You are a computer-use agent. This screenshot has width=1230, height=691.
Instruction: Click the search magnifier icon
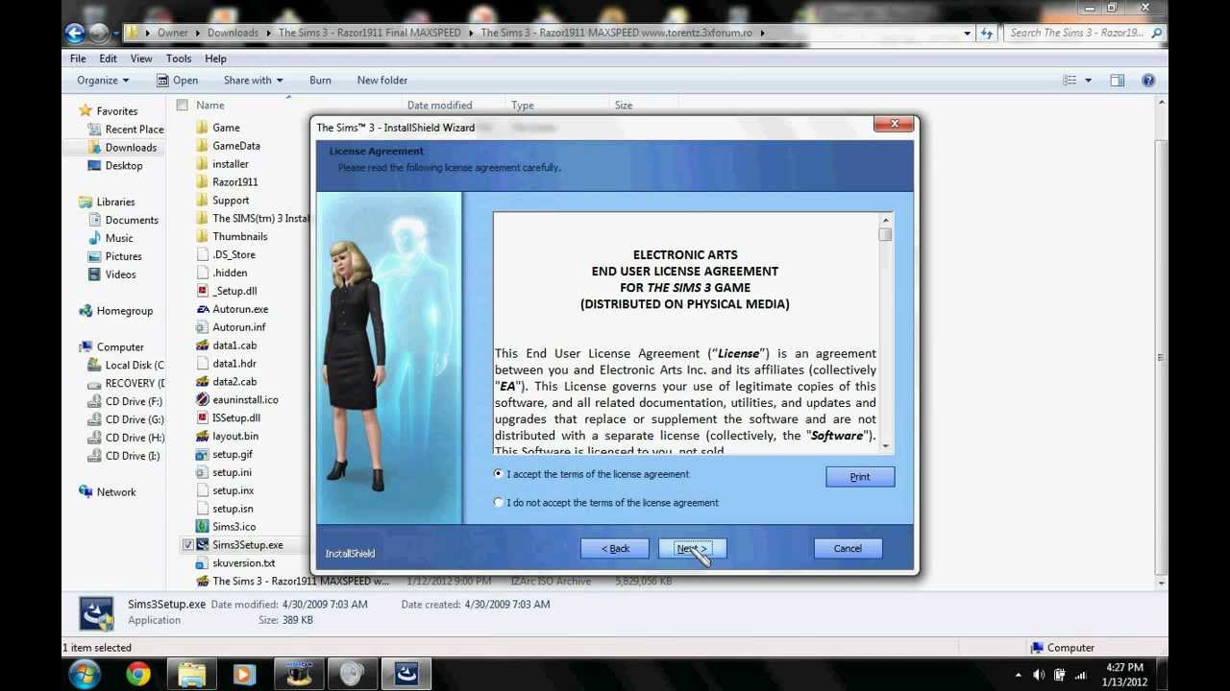coord(1156,33)
